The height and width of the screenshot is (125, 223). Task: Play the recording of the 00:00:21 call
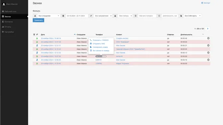[x=208, y=46]
